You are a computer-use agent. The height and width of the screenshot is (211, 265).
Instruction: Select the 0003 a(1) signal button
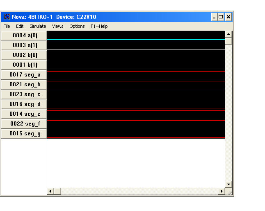24,45
